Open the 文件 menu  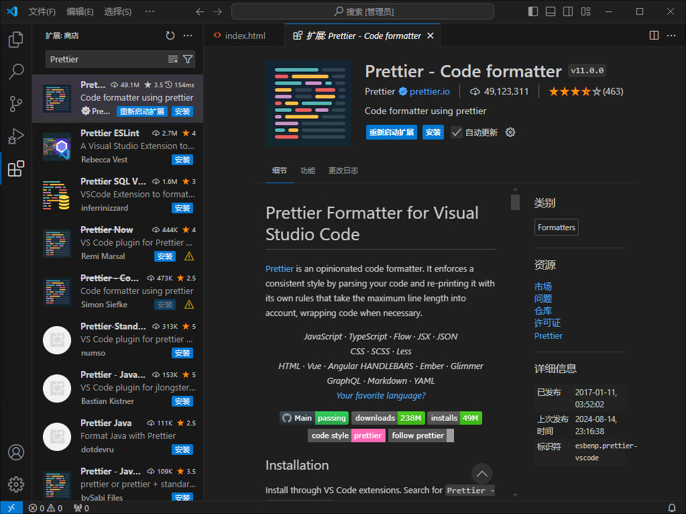[x=42, y=11]
